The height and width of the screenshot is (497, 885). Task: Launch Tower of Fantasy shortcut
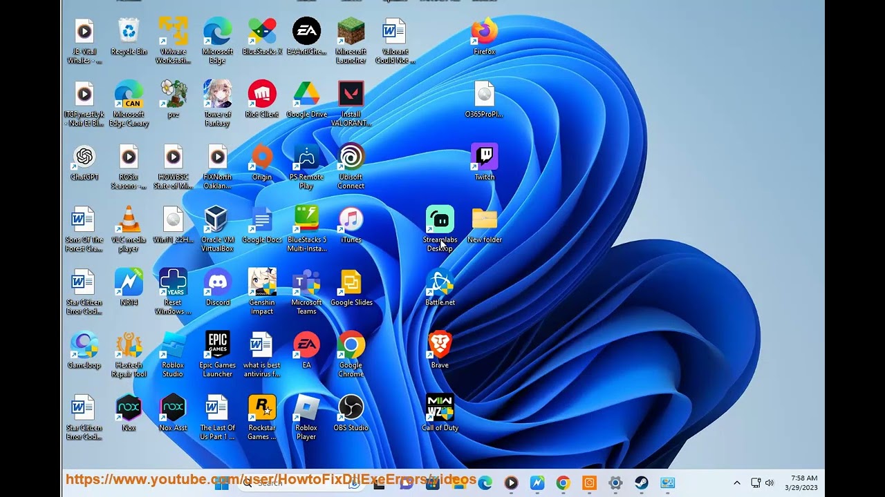pos(217,104)
